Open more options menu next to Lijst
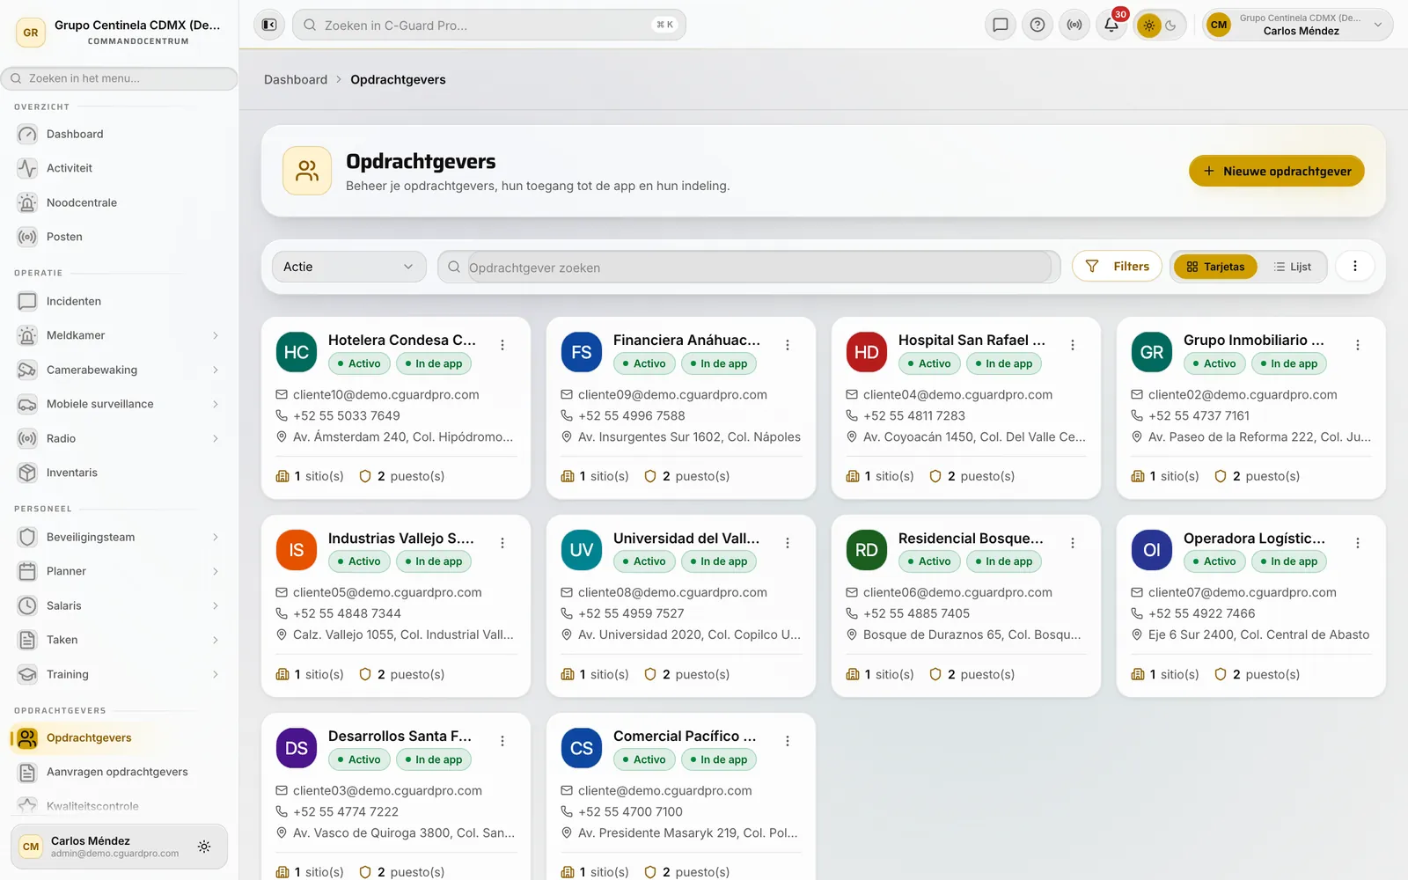1408x880 pixels. pyautogui.click(x=1355, y=266)
